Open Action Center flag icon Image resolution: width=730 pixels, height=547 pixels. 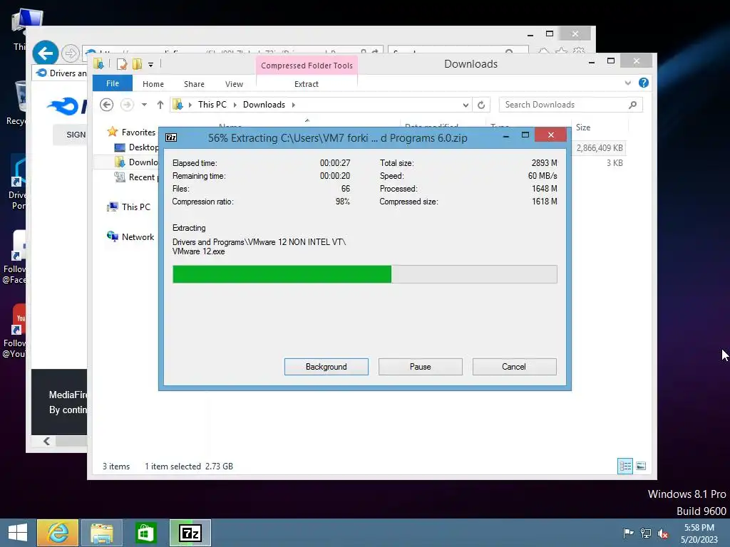(x=628, y=533)
